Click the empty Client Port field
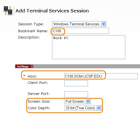Viewport: 140px width, 115px height. [x=76, y=83]
